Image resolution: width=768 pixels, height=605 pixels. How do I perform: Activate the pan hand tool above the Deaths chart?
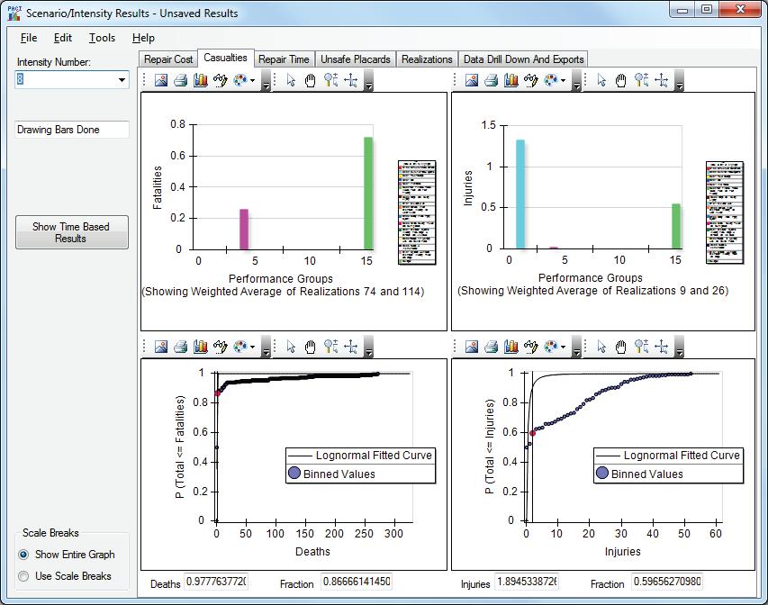click(x=311, y=347)
